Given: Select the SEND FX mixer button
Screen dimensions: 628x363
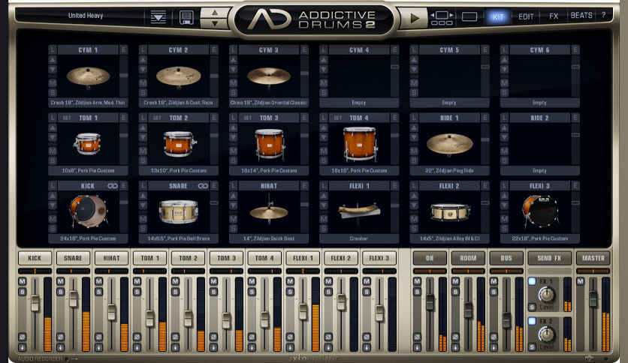Looking at the screenshot, I should click(549, 258).
